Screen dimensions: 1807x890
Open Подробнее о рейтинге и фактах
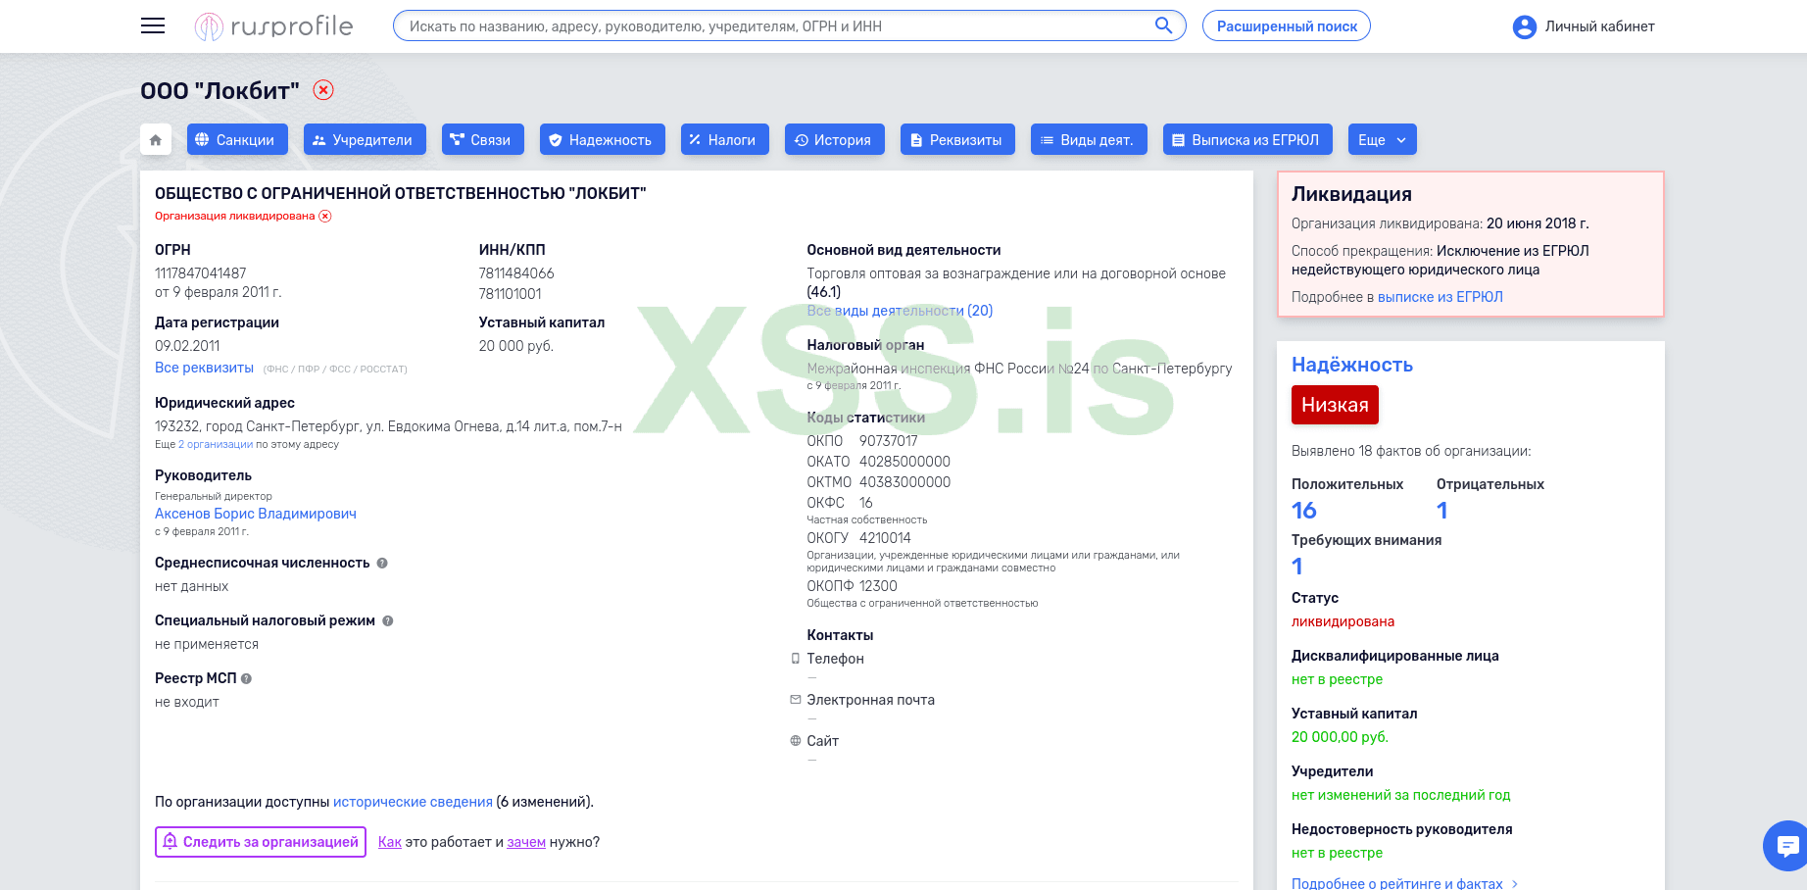1395,883
